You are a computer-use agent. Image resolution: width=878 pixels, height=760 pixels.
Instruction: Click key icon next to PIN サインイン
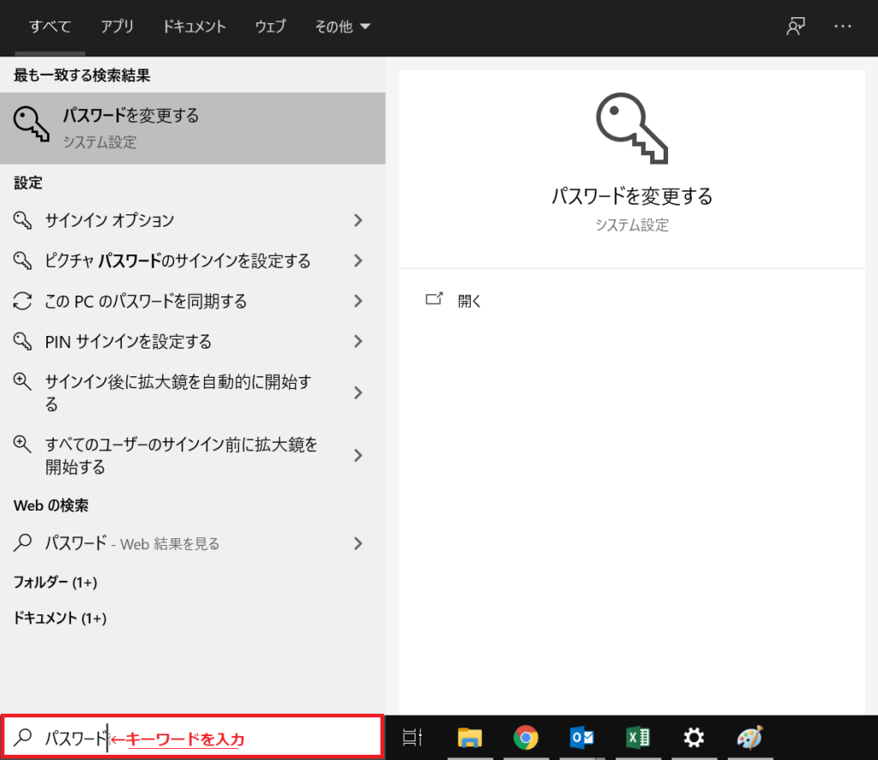[x=22, y=341]
